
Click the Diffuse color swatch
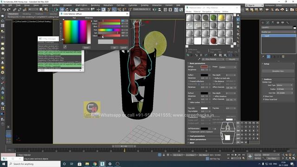(x=204, y=67)
